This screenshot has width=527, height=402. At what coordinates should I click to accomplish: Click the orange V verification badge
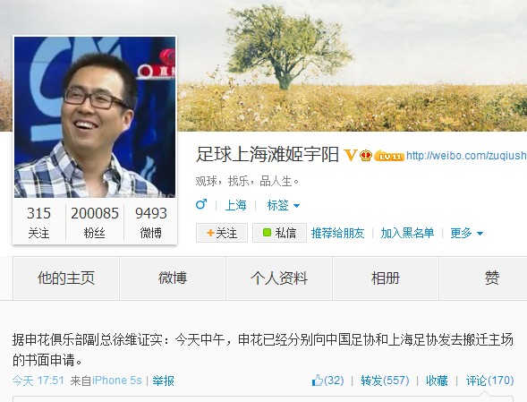click(350, 155)
